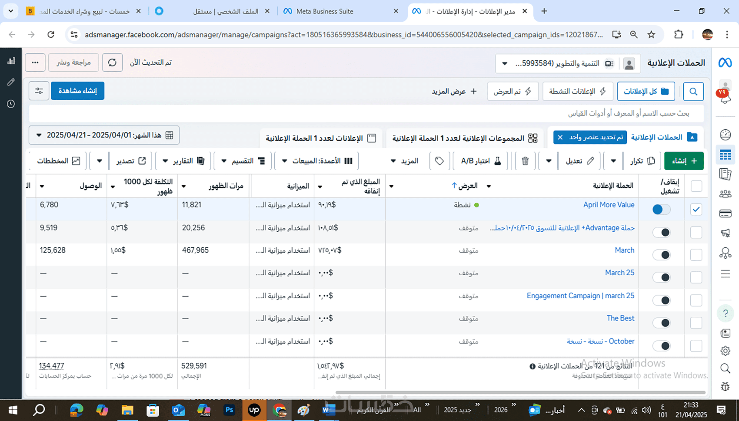
Task: Open the Columns: Sales dropdown
Action: [x=317, y=161]
